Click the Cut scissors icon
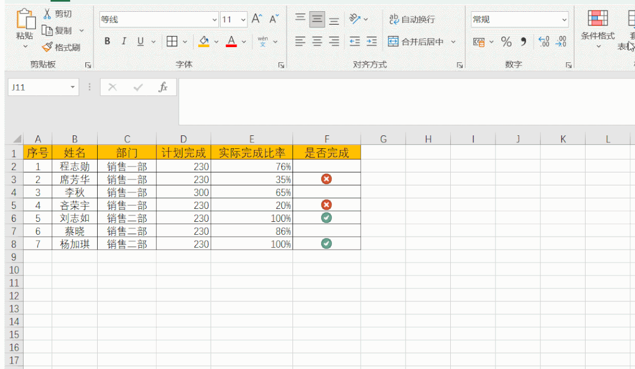This screenshot has width=635, height=369. coord(48,14)
